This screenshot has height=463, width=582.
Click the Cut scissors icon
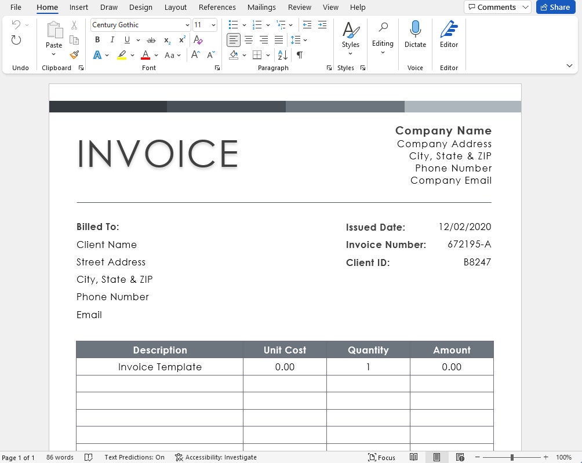pos(74,25)
